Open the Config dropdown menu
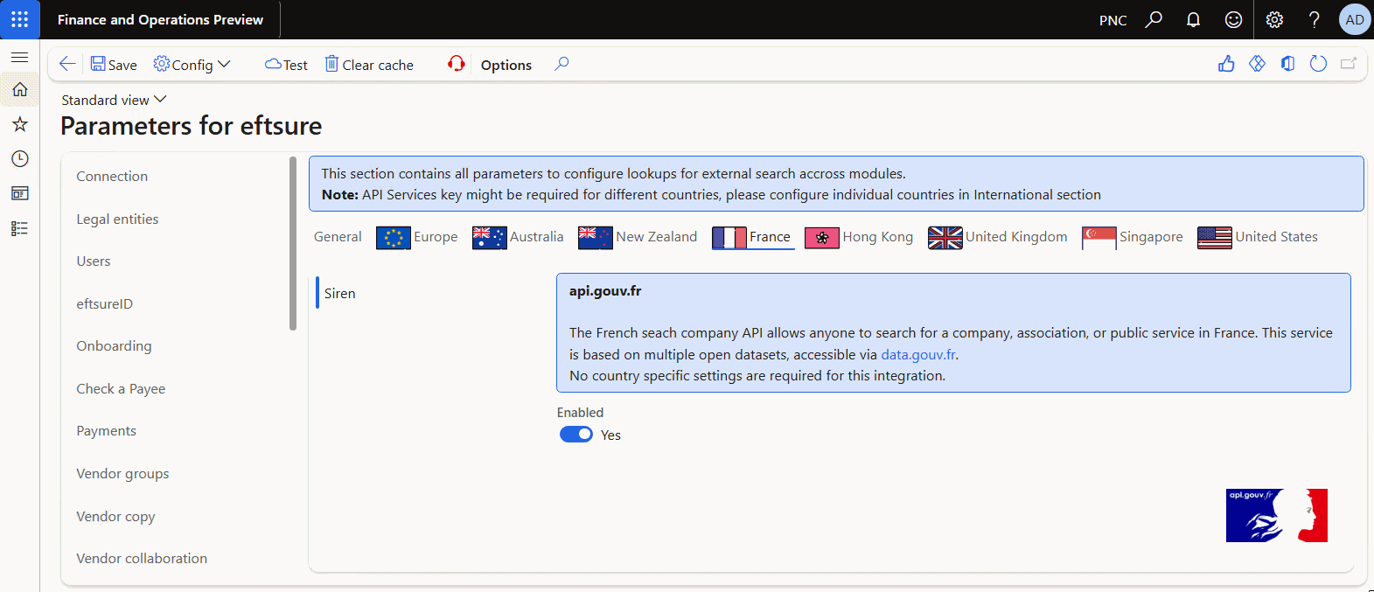 (x=192, y=64)
